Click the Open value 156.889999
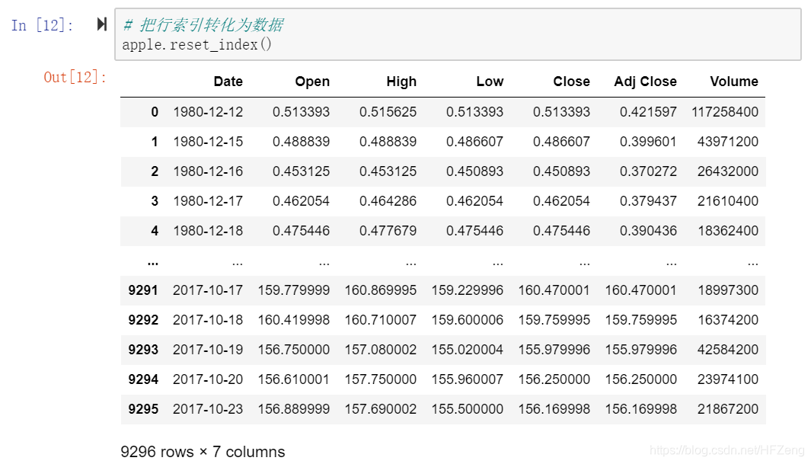Screen dimensions: 811x464 (x=294, y=408)
